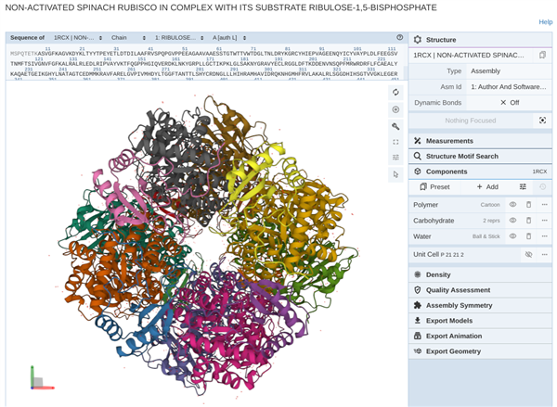Open the 1: RIBULOSE entity dropdown
This screenshot has height=407, width=557.
tap(179, 38)
